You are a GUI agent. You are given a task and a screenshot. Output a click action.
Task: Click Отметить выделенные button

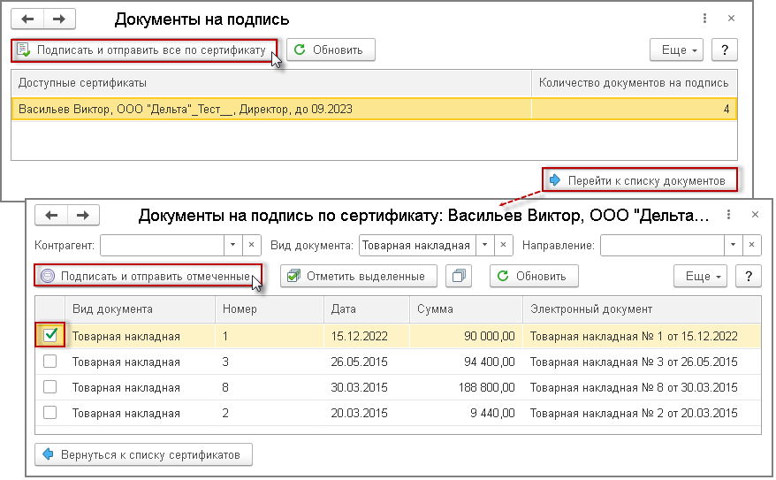358,276
